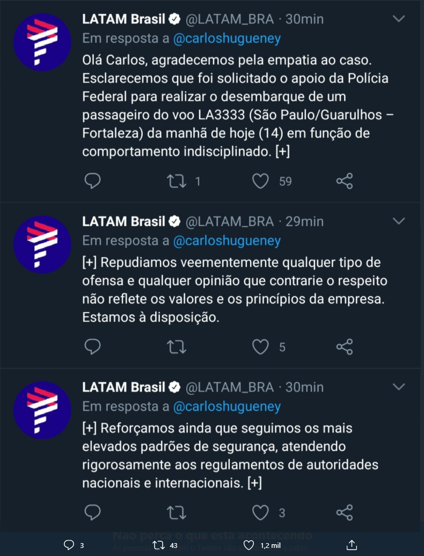Like the tweet with 3 likes
Viewport: 424px width, 556px height.
click(260, 512)
